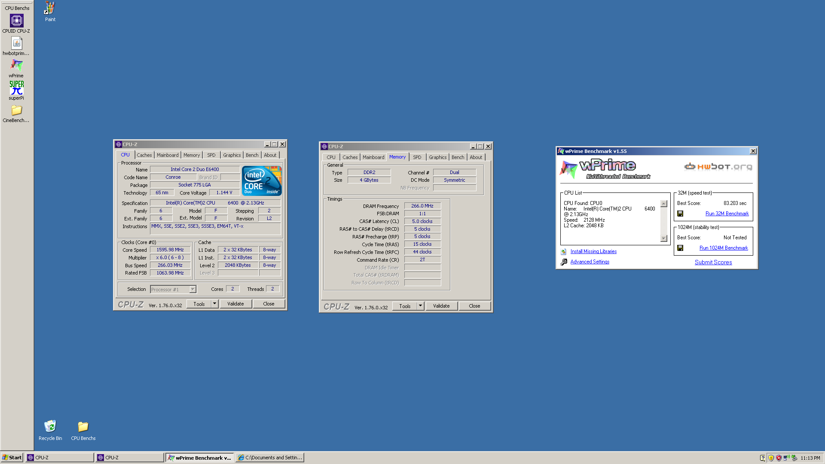Click the Windows Start button
This screenshot has height=464, width=825.
[x=12, y=458]
